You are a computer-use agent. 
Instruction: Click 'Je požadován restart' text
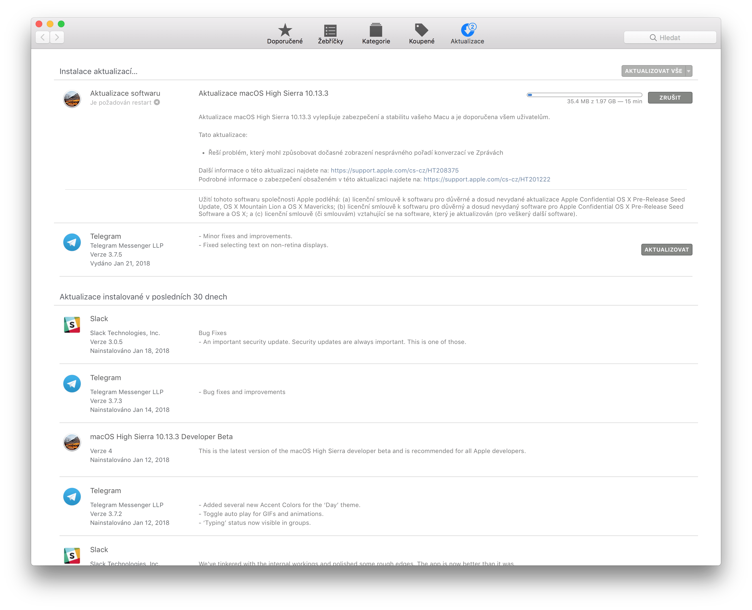pyautogui.click(x=121, y=103)
